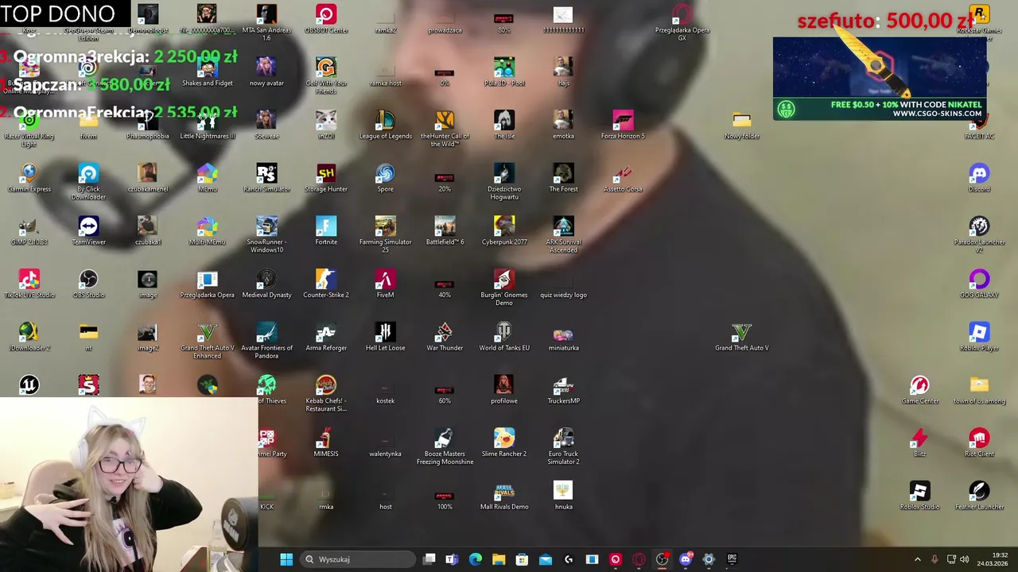The image size is (1018, 572).
Task: Open Grand Theft Auto V Enhanced shortcut
Action: click(x=207, y=341)
